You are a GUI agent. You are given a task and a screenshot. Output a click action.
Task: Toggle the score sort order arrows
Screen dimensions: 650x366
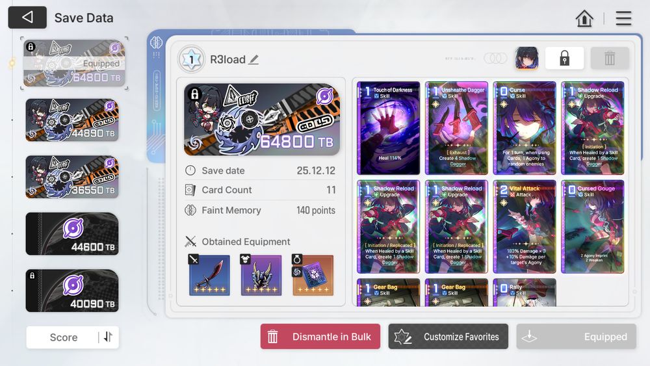[108, 337]
